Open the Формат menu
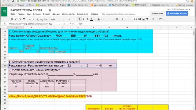Viewport: 196px width, 110px height. click(x=47, y=14)
